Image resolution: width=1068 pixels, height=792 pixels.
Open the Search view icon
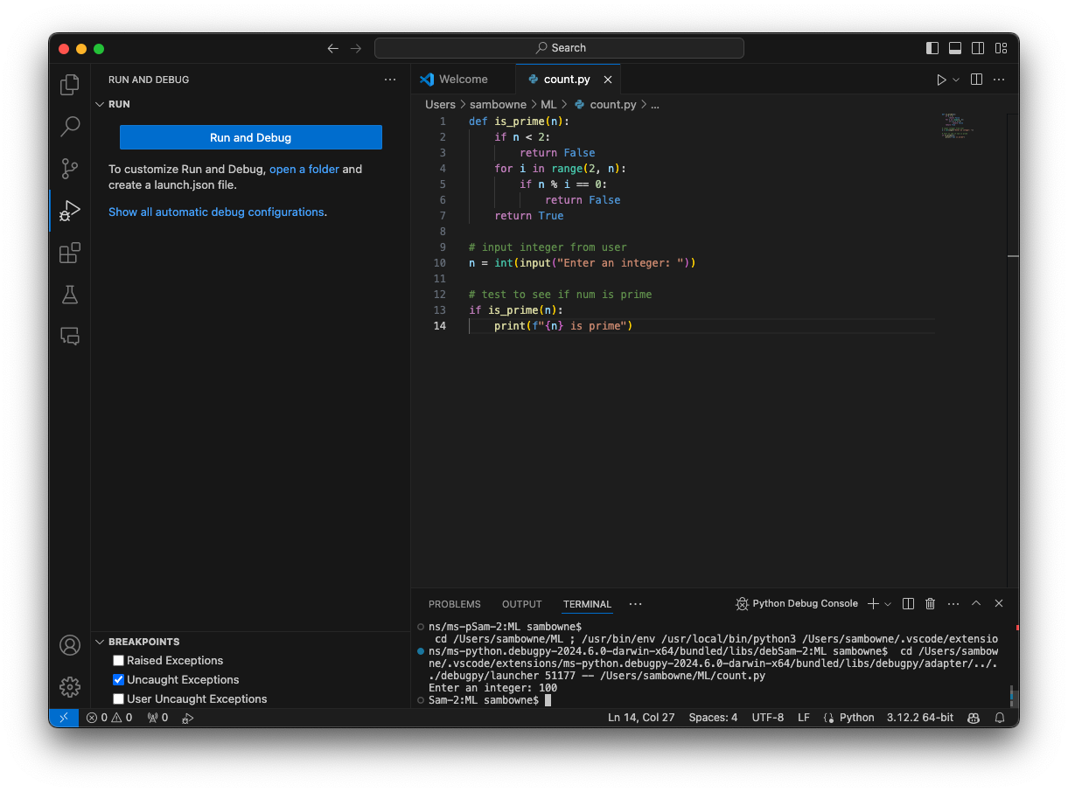[x=70, y=127]
